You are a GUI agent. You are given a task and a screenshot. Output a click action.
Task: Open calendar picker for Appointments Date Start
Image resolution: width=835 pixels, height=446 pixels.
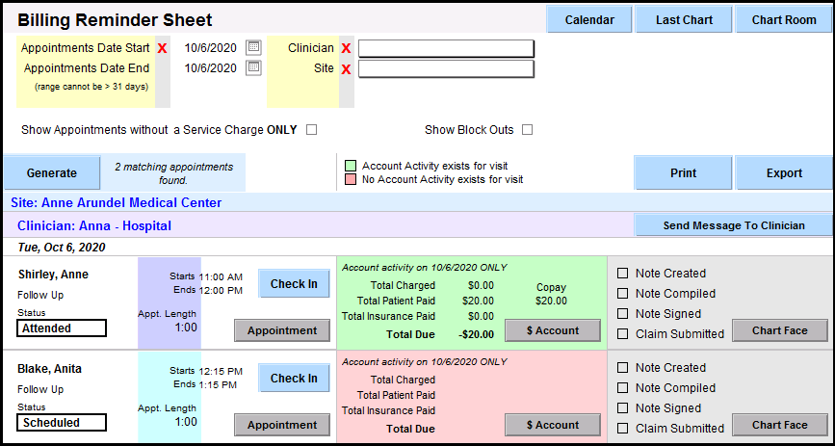[253, 47]
